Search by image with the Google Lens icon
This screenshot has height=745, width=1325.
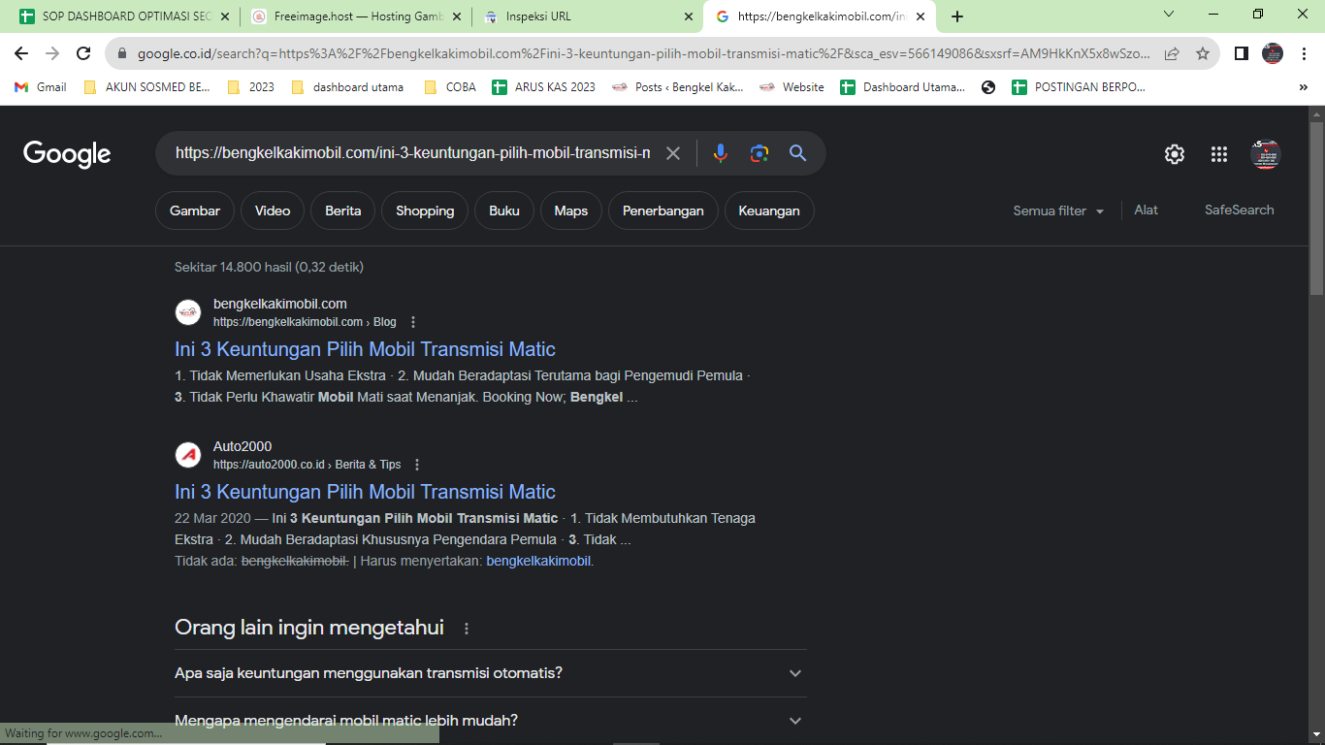tap(759, 153)
